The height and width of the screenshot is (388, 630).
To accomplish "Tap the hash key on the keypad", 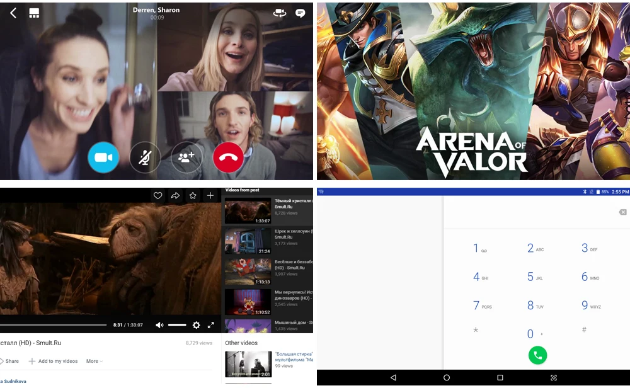I will [584, 330].
